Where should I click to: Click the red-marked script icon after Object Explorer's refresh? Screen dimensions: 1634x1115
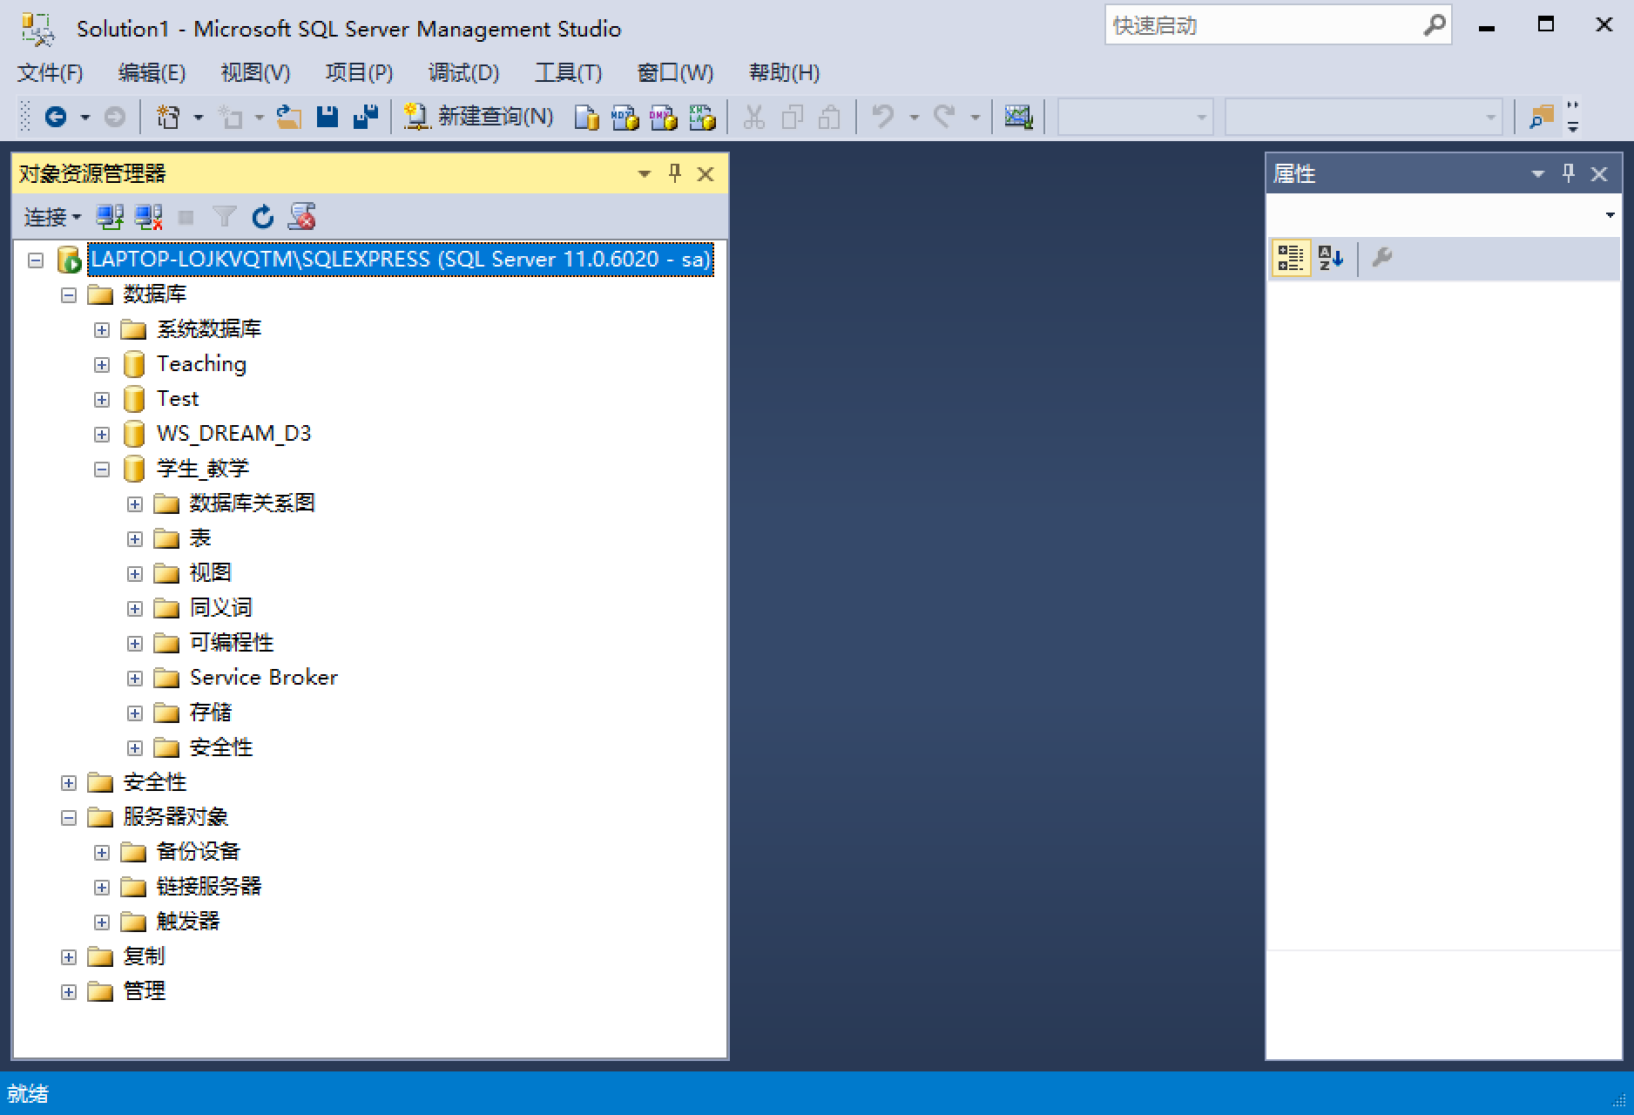[x=302, y=217]
